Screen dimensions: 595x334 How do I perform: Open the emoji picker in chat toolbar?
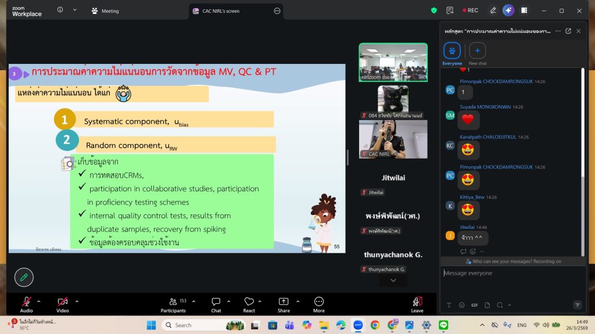(461, 305)
